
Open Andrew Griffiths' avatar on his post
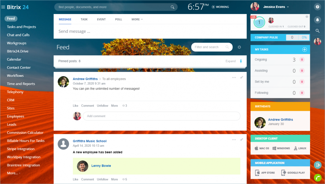coord(63,82)
